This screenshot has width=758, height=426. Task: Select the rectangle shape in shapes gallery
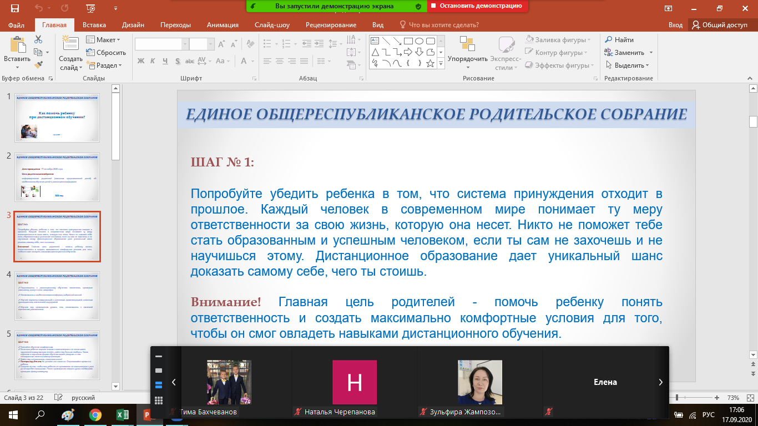[x=408, y=40]
